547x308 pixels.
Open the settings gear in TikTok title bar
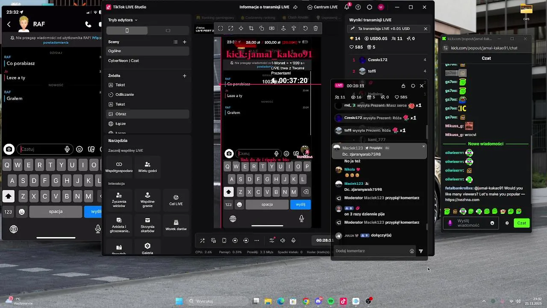point(370,7)
